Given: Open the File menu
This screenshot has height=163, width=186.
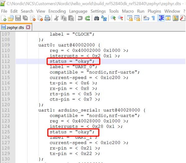Looking at the screenshot, I should 4,11.
